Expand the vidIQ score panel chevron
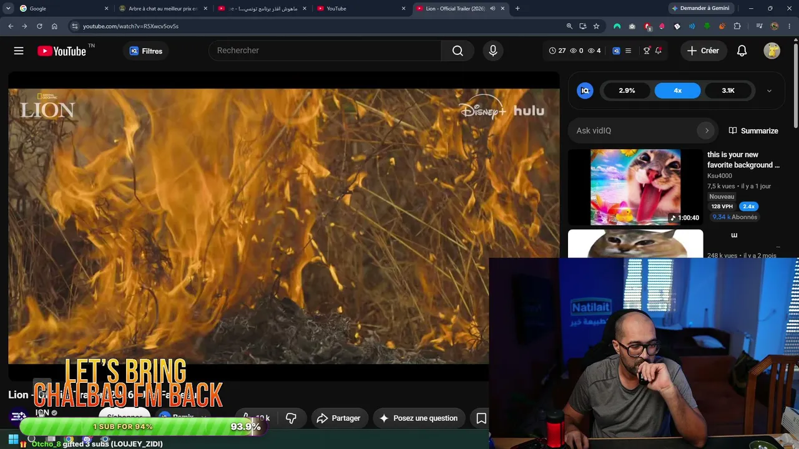 coord(769,90)
